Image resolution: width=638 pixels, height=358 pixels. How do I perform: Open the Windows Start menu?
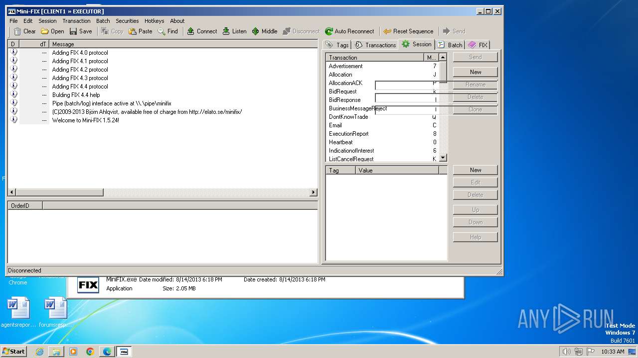point(13,351)
